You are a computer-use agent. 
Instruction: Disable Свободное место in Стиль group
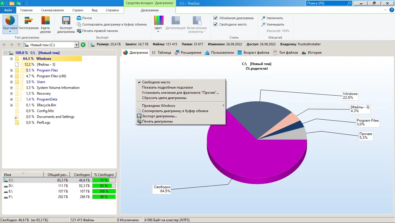[x=216, y=24]
